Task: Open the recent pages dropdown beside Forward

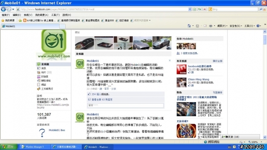Action: [x=13, y=9]
